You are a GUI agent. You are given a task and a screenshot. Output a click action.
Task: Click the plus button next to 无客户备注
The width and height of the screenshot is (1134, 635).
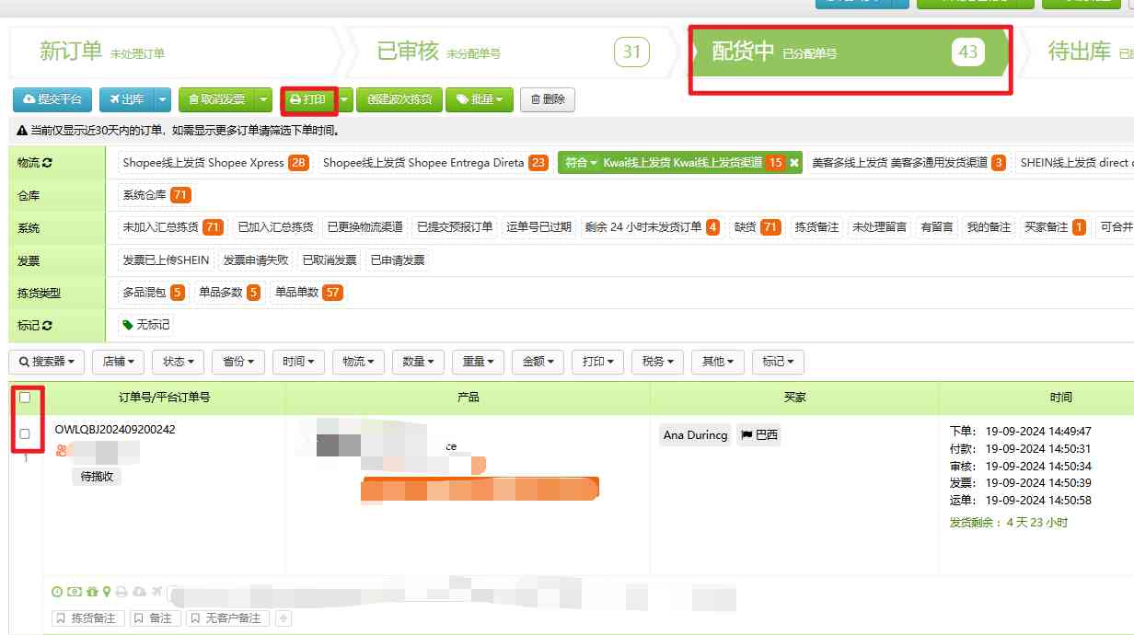tap(283, 618)
